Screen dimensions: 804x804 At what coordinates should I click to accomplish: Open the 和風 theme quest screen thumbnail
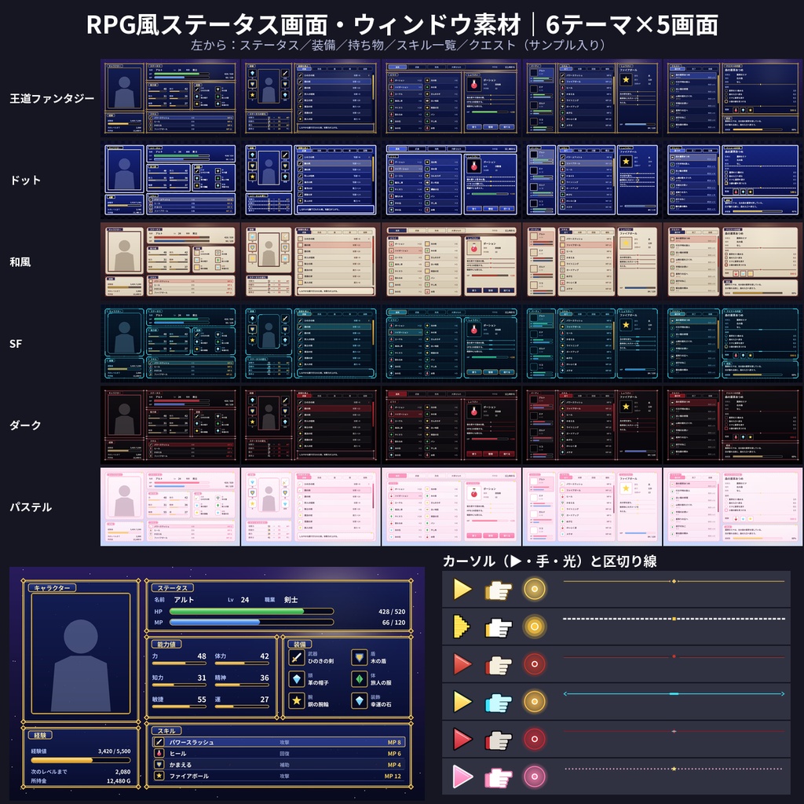(733, 261)
